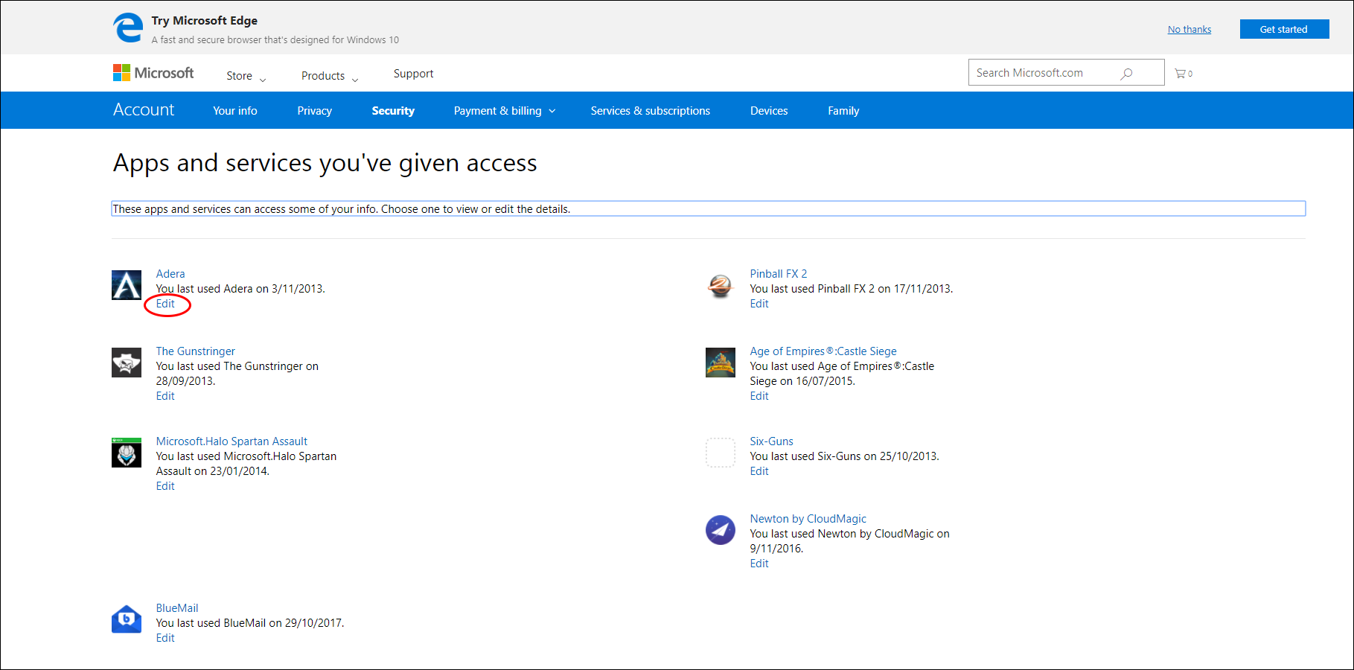The image size is (1354, 670).
Task: Click 'You last used BlueMail on 29/10/2017' text
Action: [x=250, y=623]
